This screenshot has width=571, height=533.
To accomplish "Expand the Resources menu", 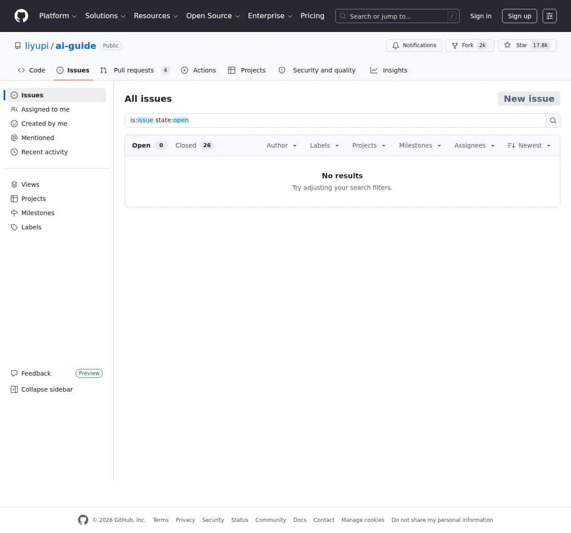I will click(x=156, y=16).
